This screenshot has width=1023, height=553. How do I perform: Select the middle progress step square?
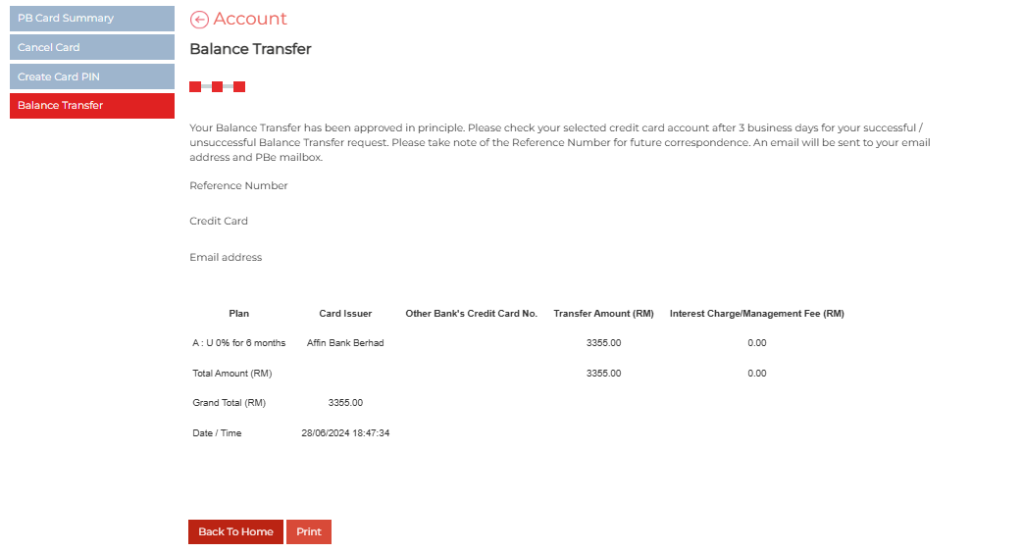217,87
